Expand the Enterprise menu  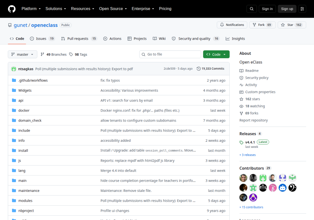143,9
